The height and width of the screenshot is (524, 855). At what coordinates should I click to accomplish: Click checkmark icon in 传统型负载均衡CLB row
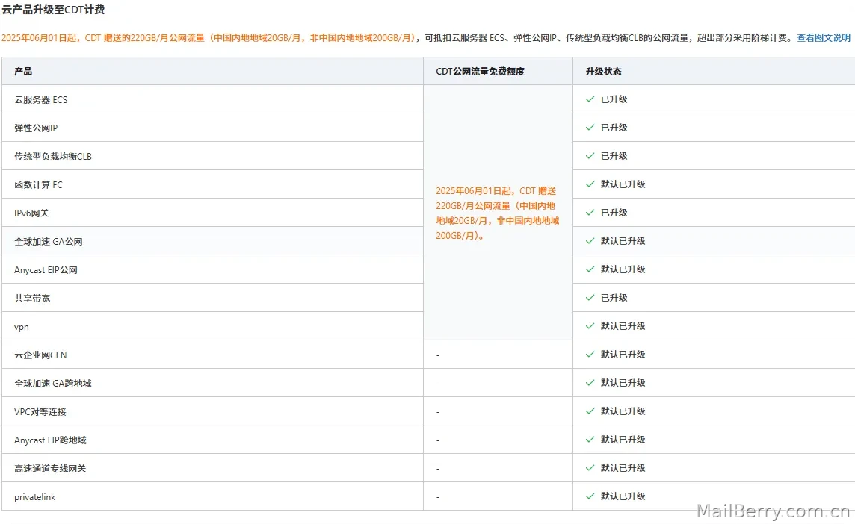pyautogui.click(x=590, y=156)
